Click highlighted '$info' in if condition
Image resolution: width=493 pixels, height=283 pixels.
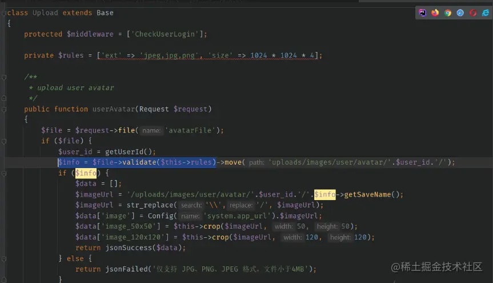tap(86, 173)
